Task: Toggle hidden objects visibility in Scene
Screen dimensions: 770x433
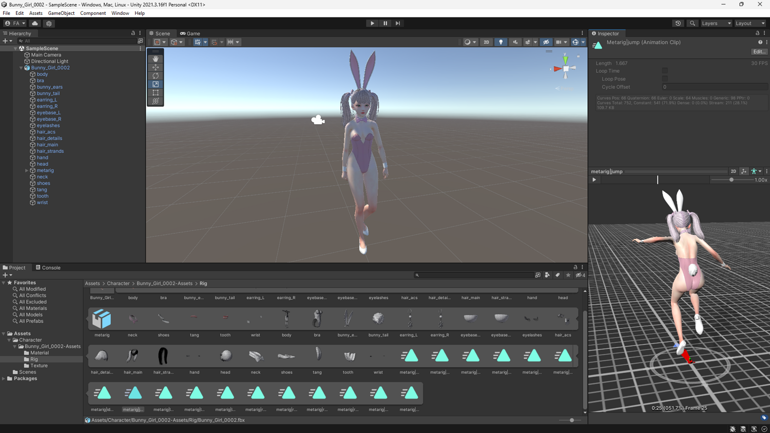Action: [546, 42]
